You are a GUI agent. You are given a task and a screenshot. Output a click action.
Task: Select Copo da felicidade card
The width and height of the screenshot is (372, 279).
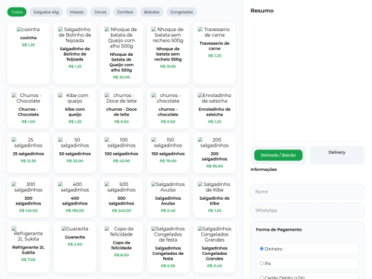tap(121, 247)
